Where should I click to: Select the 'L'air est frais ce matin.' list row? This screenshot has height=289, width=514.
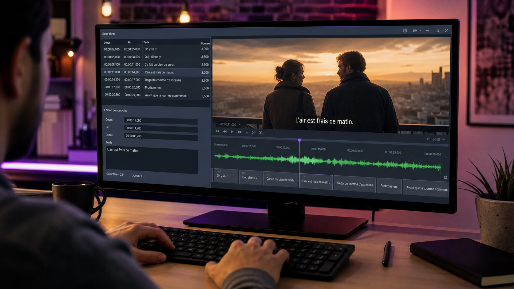click(156, 72)
